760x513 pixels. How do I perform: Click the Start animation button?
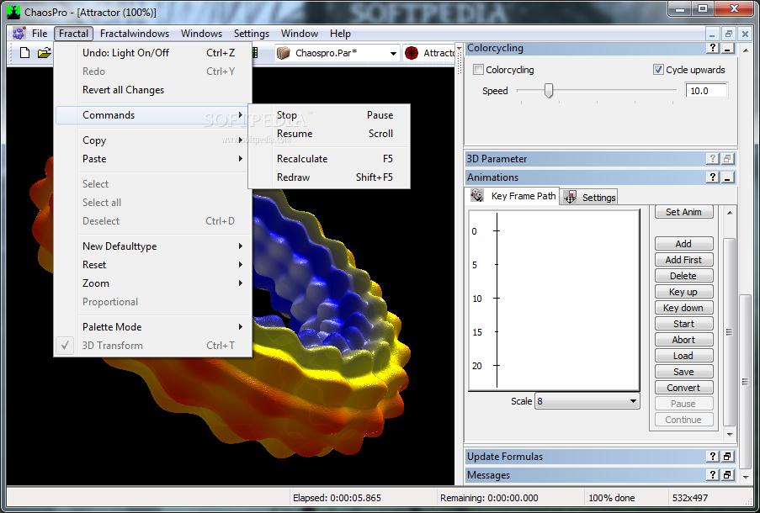pos(683,324)
